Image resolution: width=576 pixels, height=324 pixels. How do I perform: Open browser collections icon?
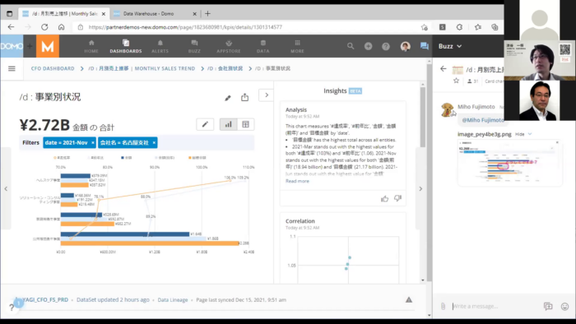point(495,27)
